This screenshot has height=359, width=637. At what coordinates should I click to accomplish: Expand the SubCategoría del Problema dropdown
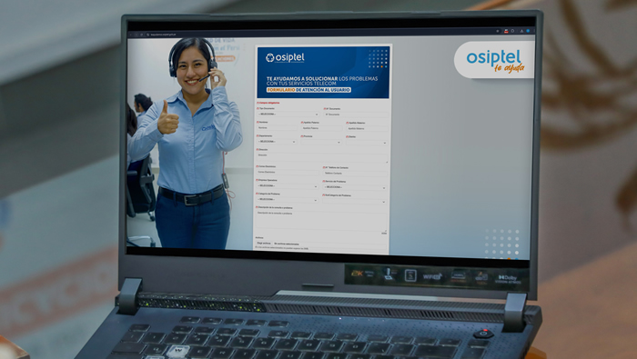(x=354, y=201)
